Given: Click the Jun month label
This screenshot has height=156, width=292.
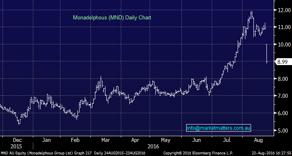Looking at the screenshot, I should 196,140.
